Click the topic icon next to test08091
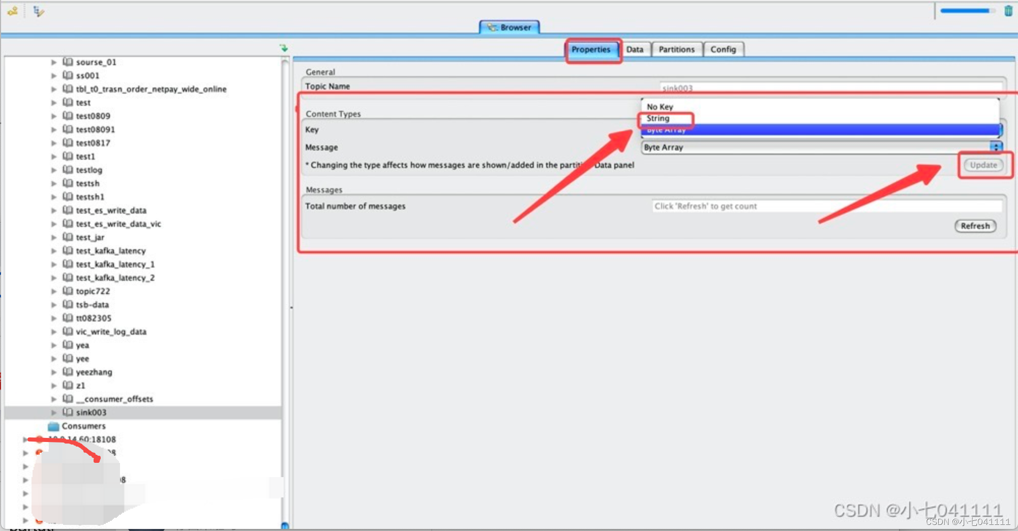 68,129
